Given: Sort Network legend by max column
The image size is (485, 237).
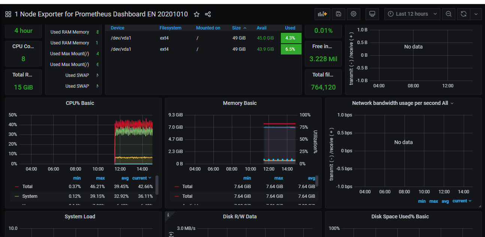Looking at the screenshot, I should tap(434, 201).
